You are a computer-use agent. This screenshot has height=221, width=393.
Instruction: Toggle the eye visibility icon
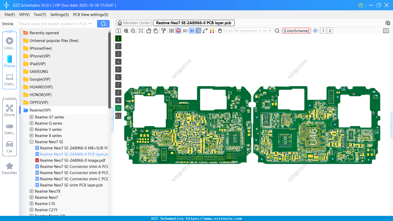coord(315,31)
